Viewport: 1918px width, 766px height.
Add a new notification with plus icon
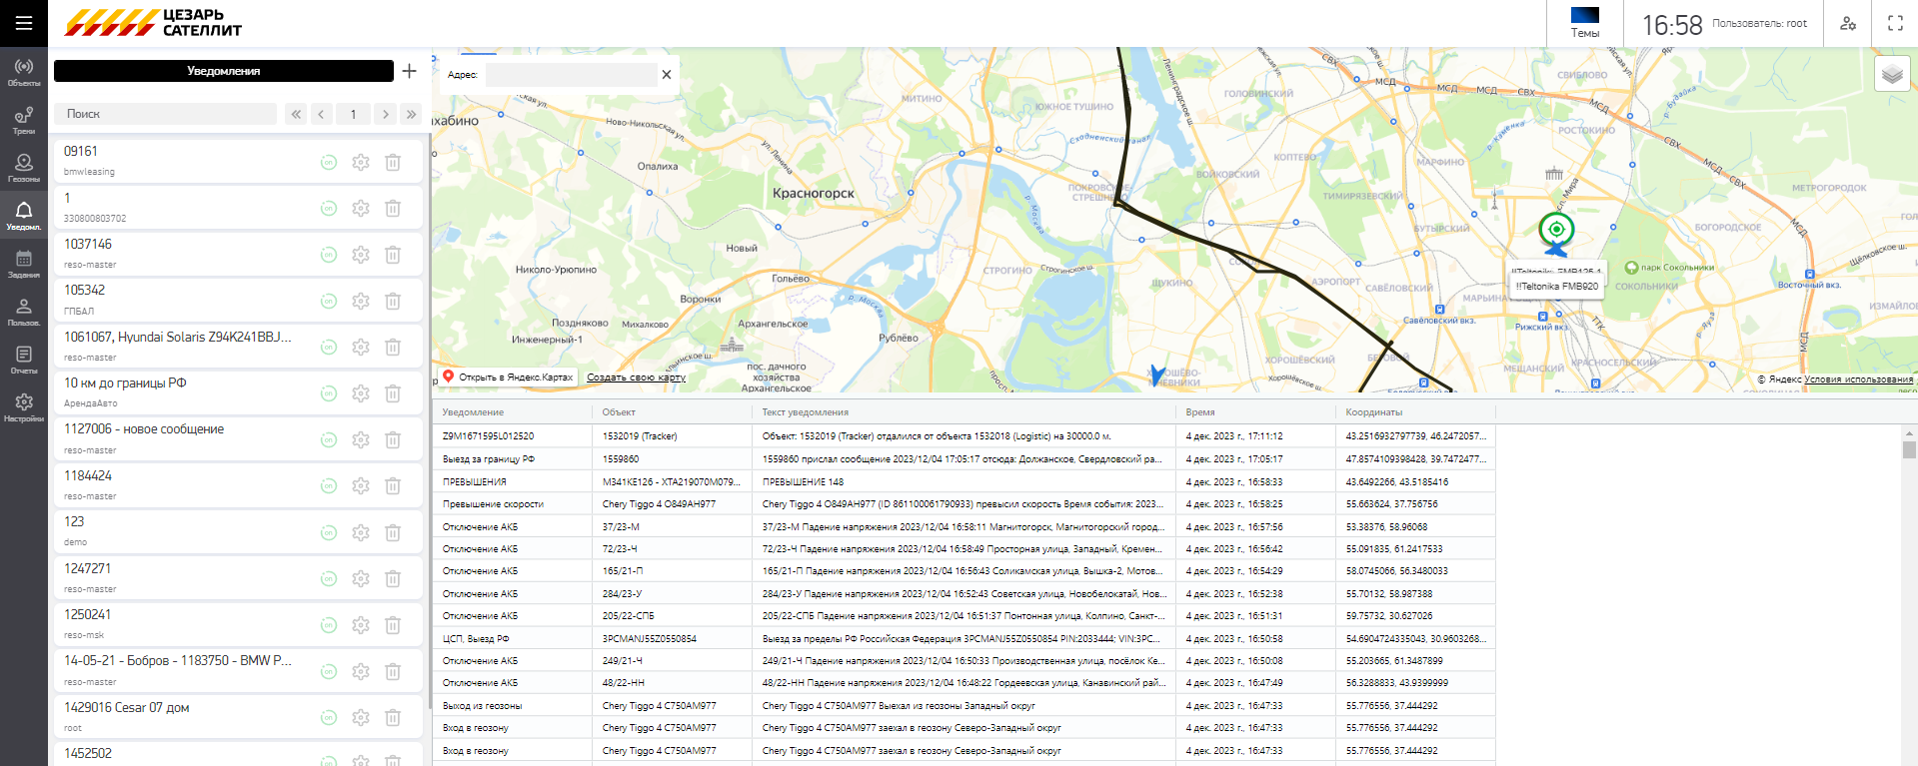pyautogui.click(x=410, y=71)
